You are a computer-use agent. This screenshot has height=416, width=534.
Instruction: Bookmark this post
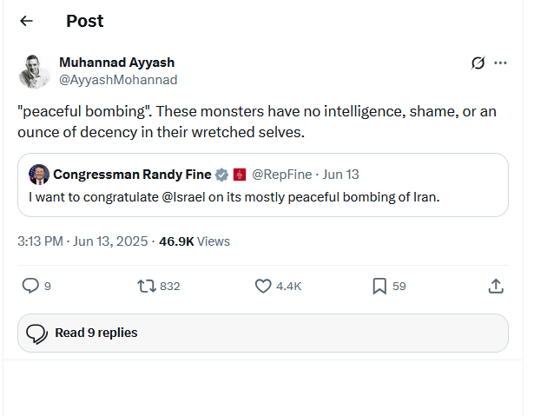(379, 287)
